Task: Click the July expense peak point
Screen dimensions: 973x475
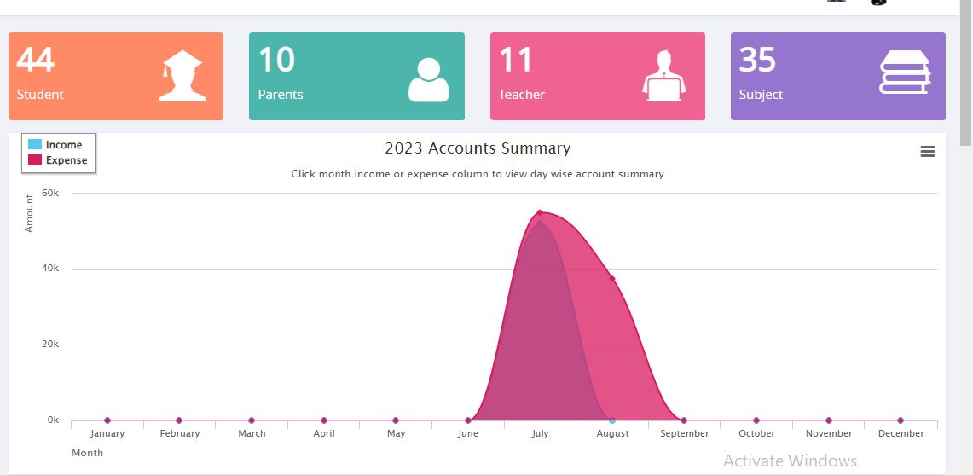Action: click(540, 213)
